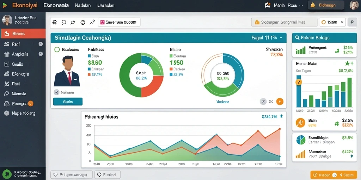Click the Sirrer Sen 000S01 field
This screenshot has width=361, height=180.
[x=119, y=22]
